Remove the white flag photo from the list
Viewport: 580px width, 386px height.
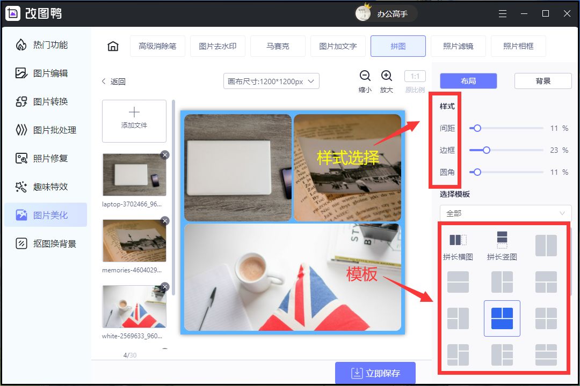click(x=165, y=286)
